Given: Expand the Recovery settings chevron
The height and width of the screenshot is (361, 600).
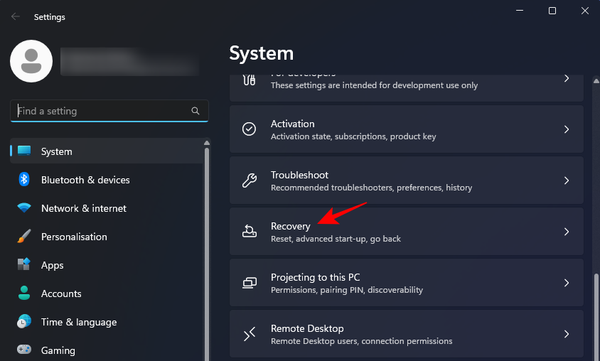Looking at the screenshot, I should 567,232.
